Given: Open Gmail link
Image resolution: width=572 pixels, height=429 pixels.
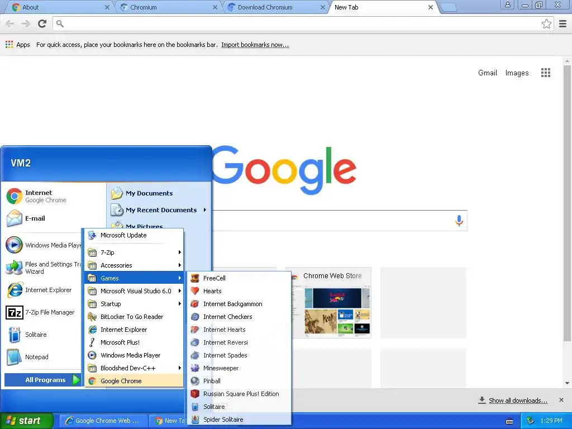Looking at the screenshot, I should pos(487,73).
